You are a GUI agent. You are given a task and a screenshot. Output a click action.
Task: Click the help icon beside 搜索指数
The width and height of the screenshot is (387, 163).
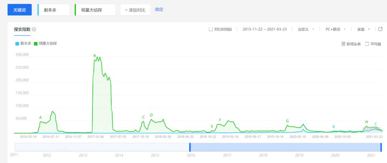[x=34, y=29]
